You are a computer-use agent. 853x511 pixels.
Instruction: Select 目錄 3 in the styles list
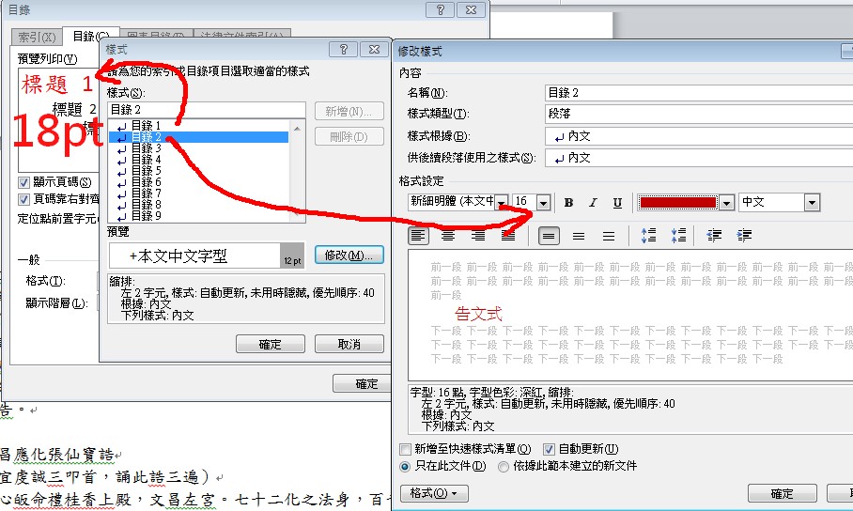click(146, 148)
